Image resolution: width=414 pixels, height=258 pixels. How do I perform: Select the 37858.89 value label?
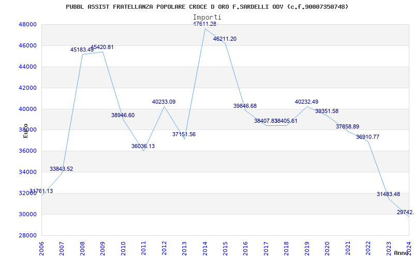347,126
